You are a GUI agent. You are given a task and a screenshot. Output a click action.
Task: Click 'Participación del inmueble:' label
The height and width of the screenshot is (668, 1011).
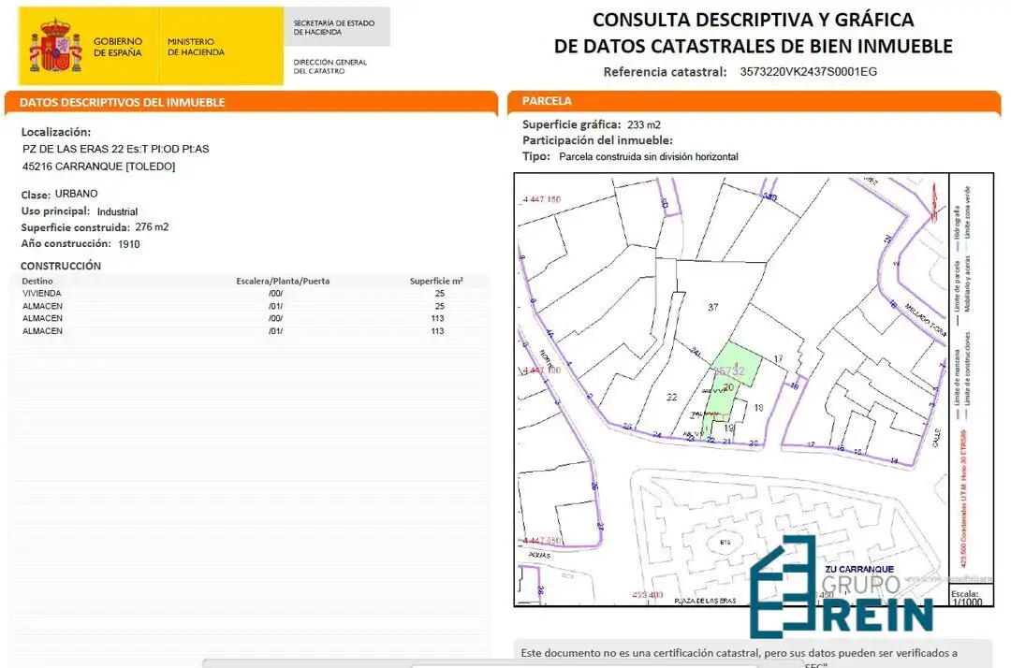pyautogui.click(x=597, y=140)
